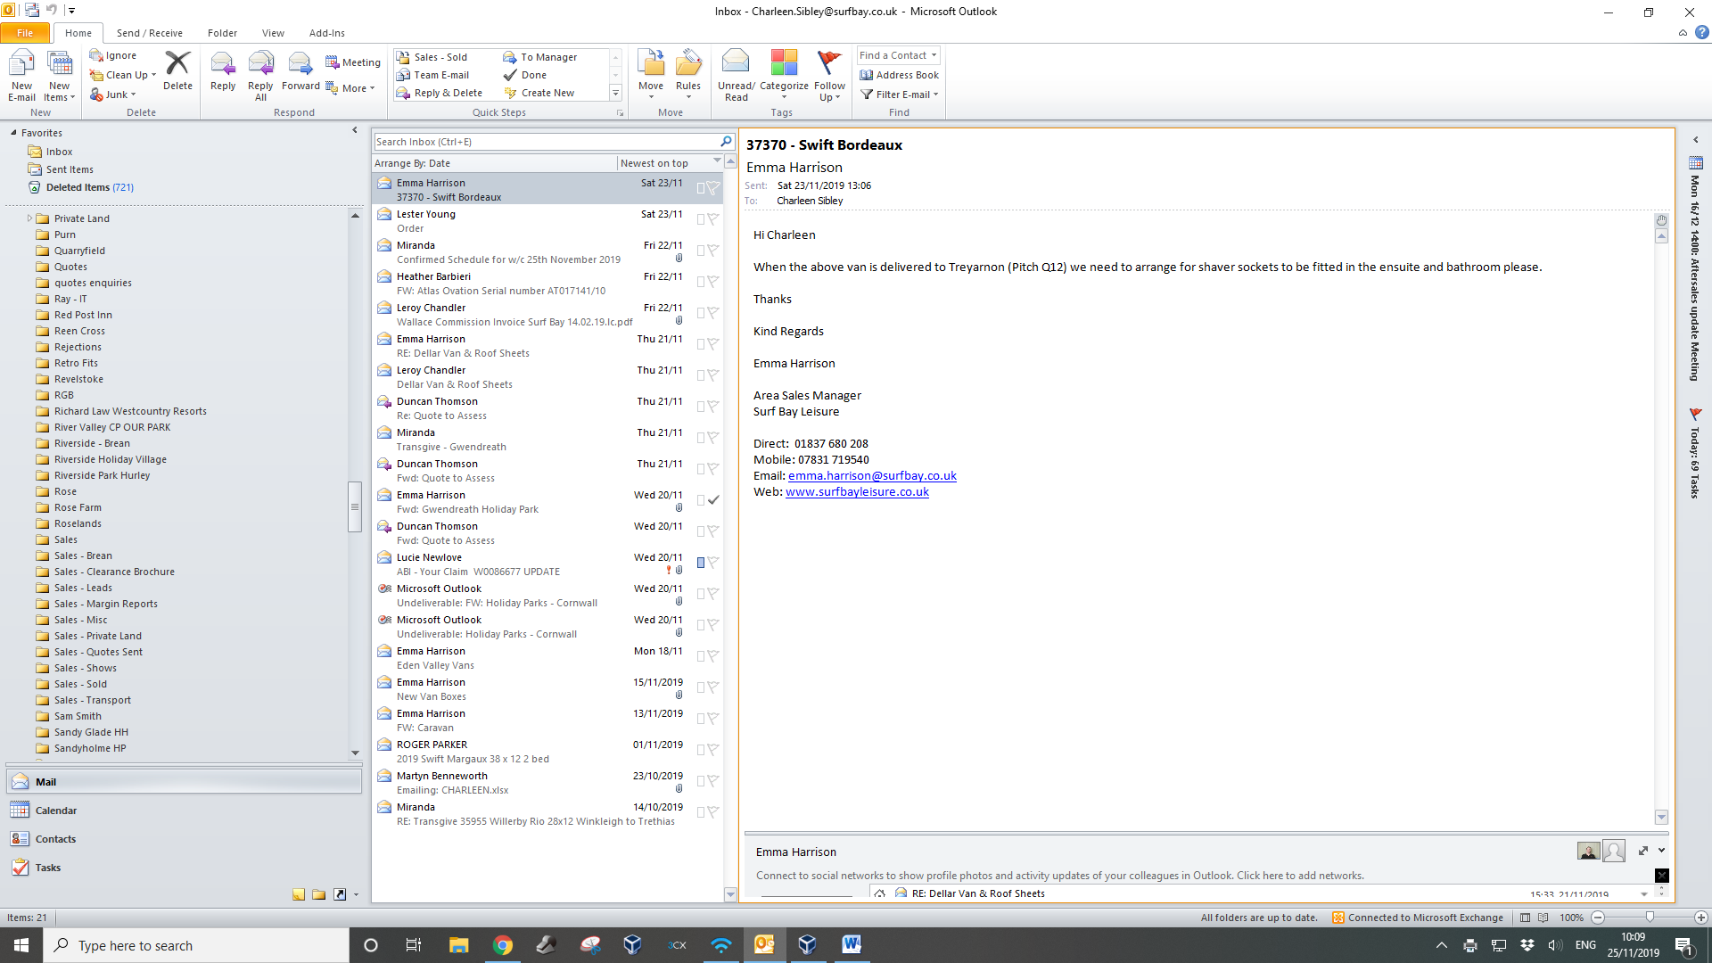The width and height of the screenshot is (1712, 963).
Task: Click the emma.harrison@surfbay.co.uk email link
Action: coord(872,476)
